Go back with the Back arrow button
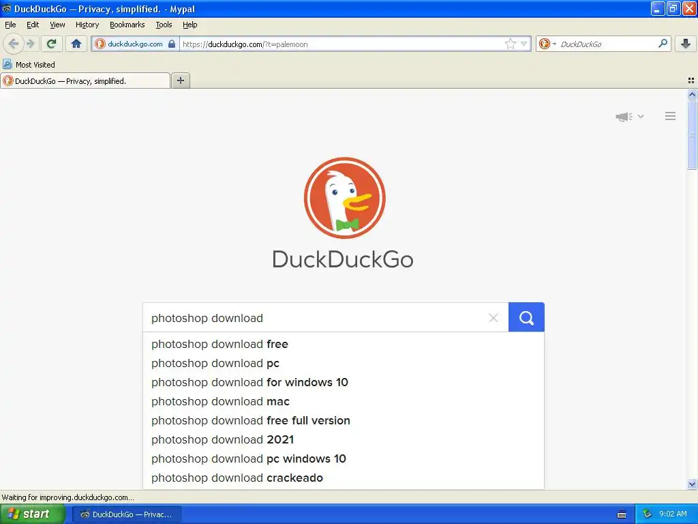Viewport: 698px width, 524px height. pos(14,44)
